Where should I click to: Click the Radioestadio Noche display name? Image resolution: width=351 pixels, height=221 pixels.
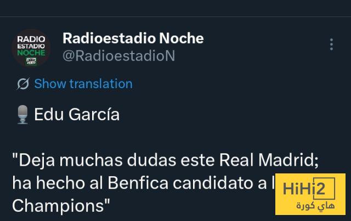(133, 38)
